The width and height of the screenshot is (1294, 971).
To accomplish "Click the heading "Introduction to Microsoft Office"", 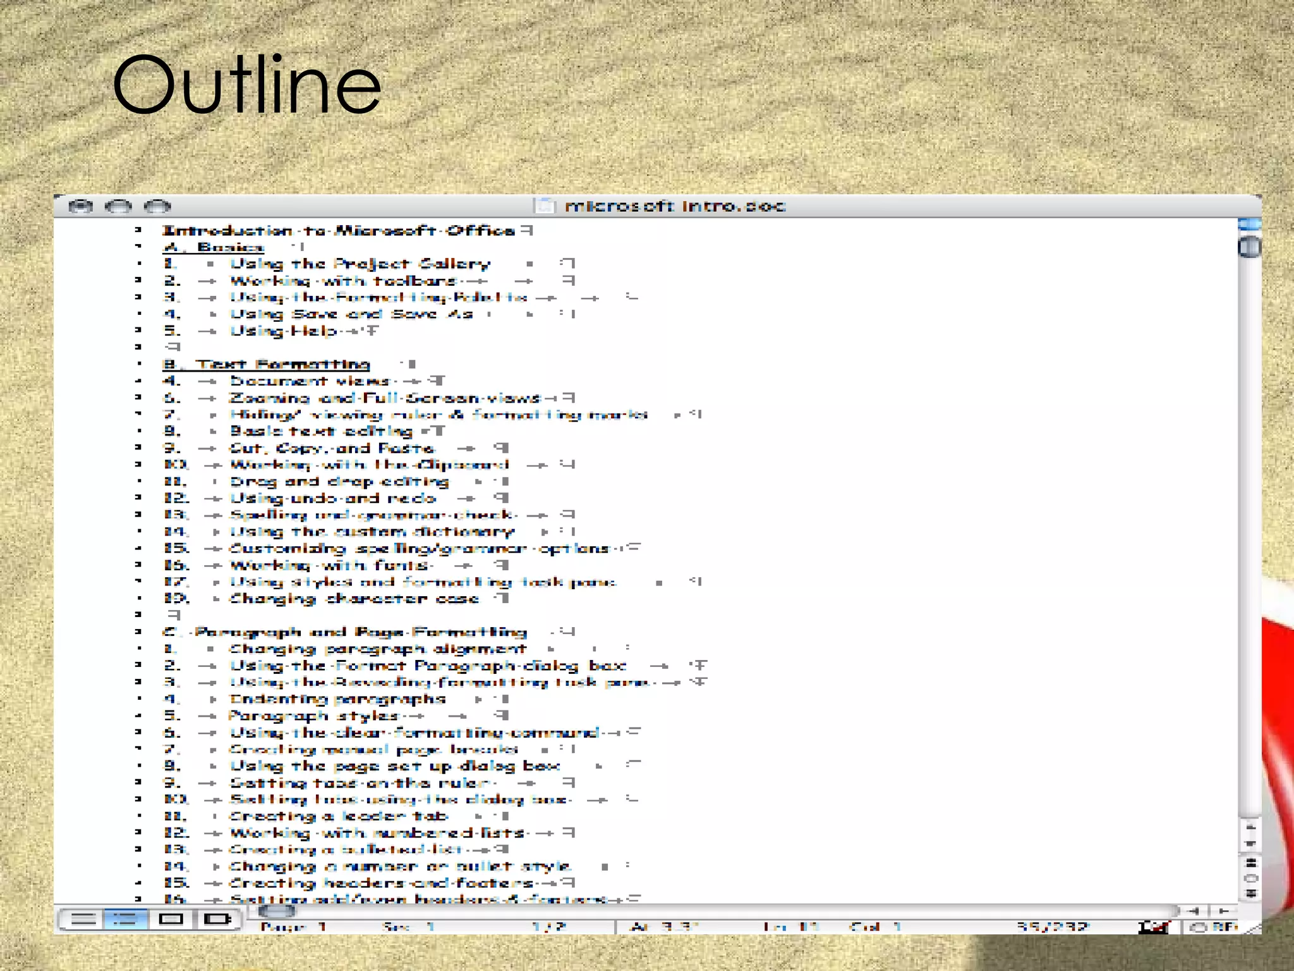I will [339, 230].
